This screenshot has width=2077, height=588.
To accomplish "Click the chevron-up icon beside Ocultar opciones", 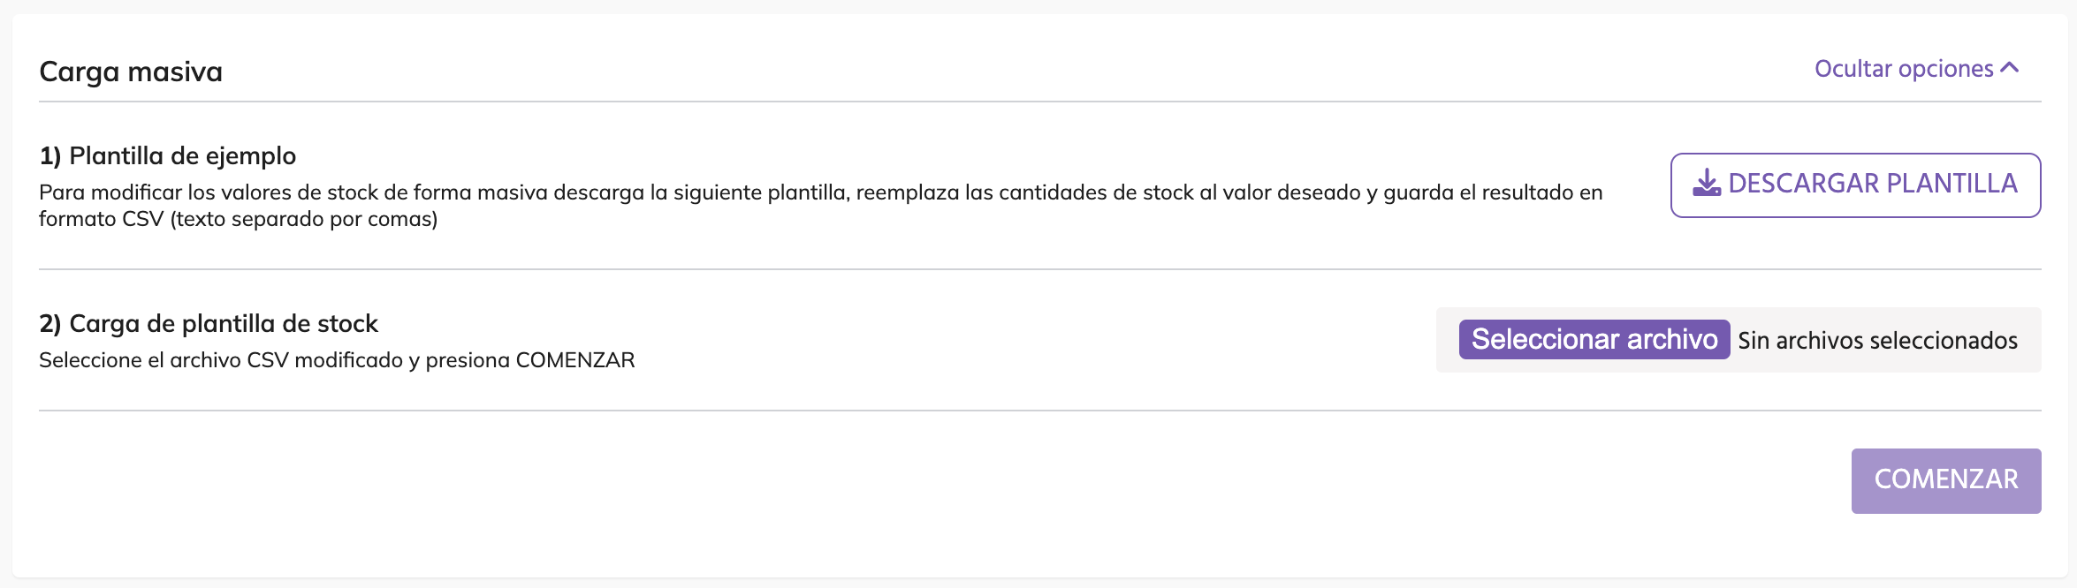I will tap(2010, 68).
